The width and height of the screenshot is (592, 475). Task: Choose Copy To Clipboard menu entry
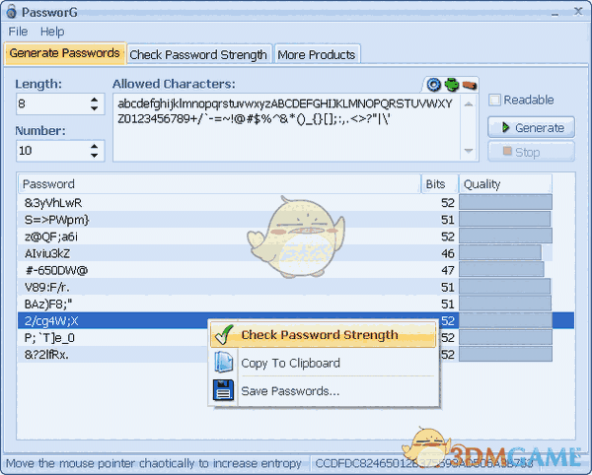(324, 363)
